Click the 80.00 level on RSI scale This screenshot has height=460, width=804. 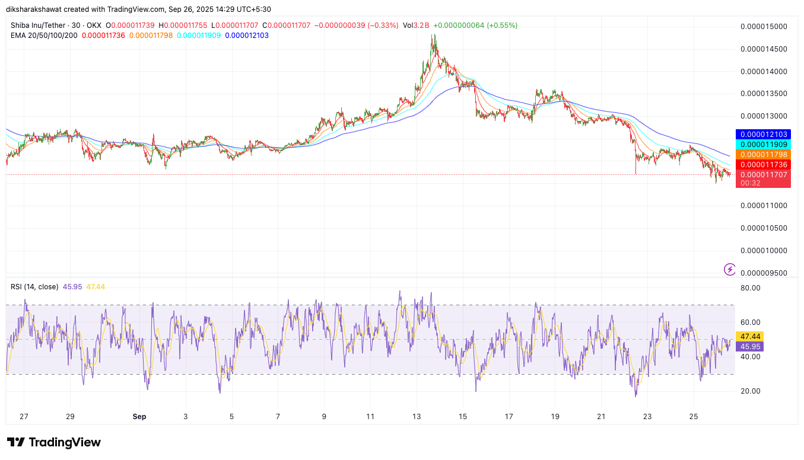pyautogui.click(x=751, y=288)
